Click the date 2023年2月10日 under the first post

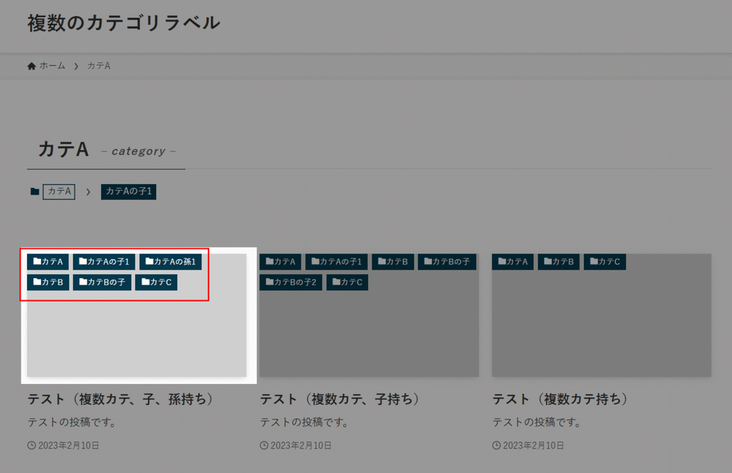tap(68, 446)
